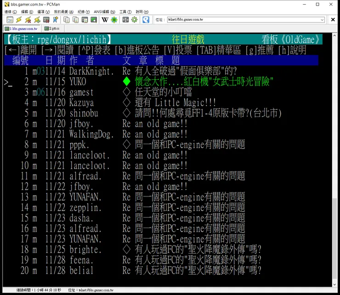Viewport: 340px width, 295px height.
Task: Click the [h]說明 command text
Action: tap(292, 50)
